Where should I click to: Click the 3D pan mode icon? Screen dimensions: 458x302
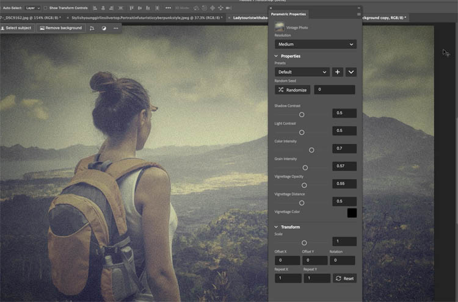(213, 8)
